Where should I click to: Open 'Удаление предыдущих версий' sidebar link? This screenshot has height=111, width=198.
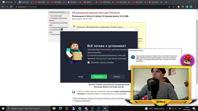[x=58, y=19]
